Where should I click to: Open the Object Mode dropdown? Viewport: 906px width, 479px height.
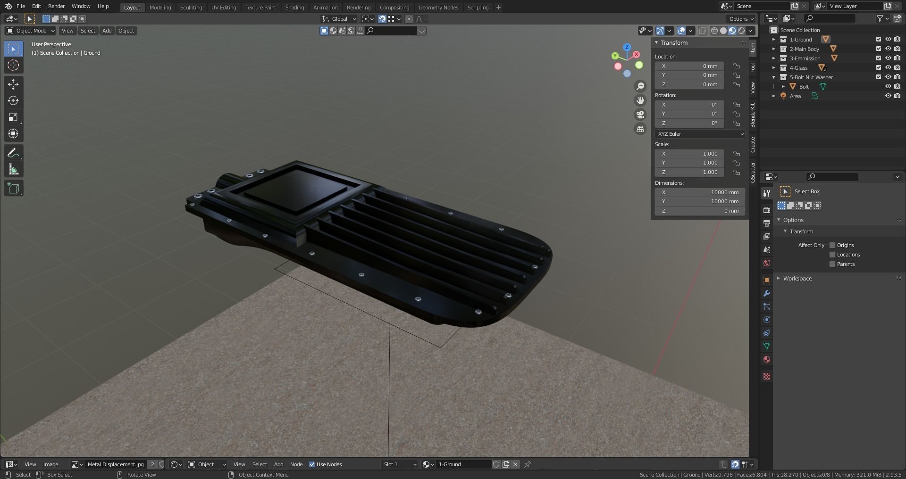click(31, 31)
